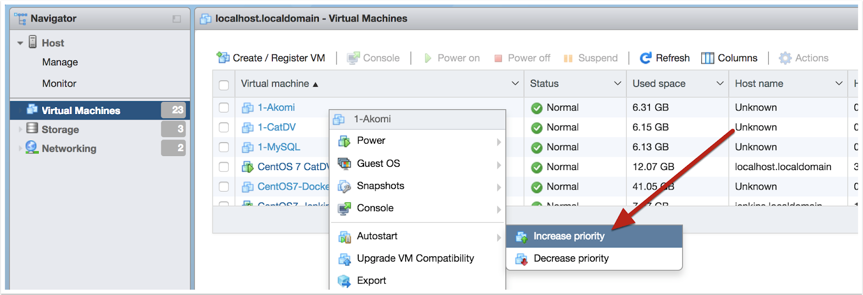Click the Networking globe icon

(32, 147)
